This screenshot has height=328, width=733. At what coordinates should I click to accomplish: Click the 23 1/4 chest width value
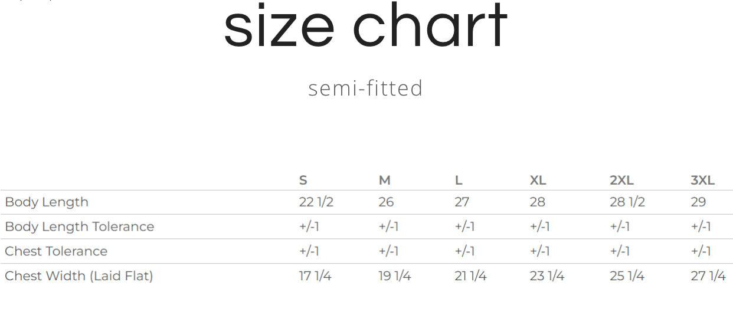coord(547,276)
